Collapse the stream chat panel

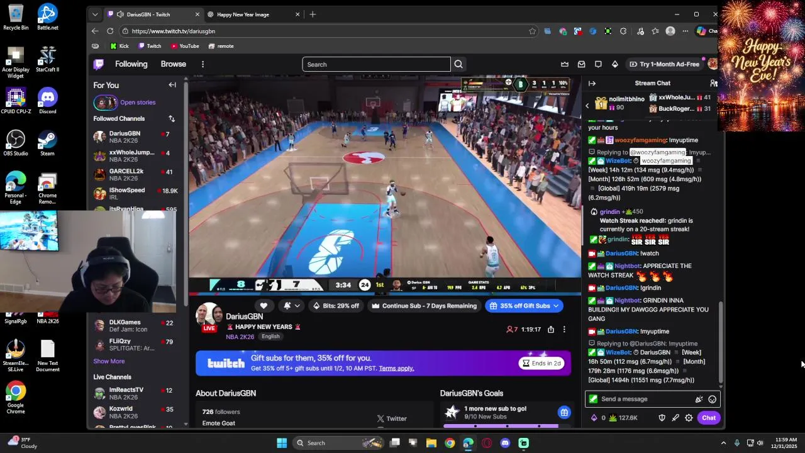[592, 83]
